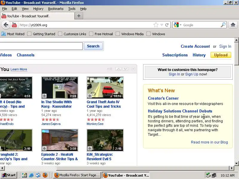The height and width of the screenshot is (179, 239).
Task: Open the File menu
Action: (4, 9)
